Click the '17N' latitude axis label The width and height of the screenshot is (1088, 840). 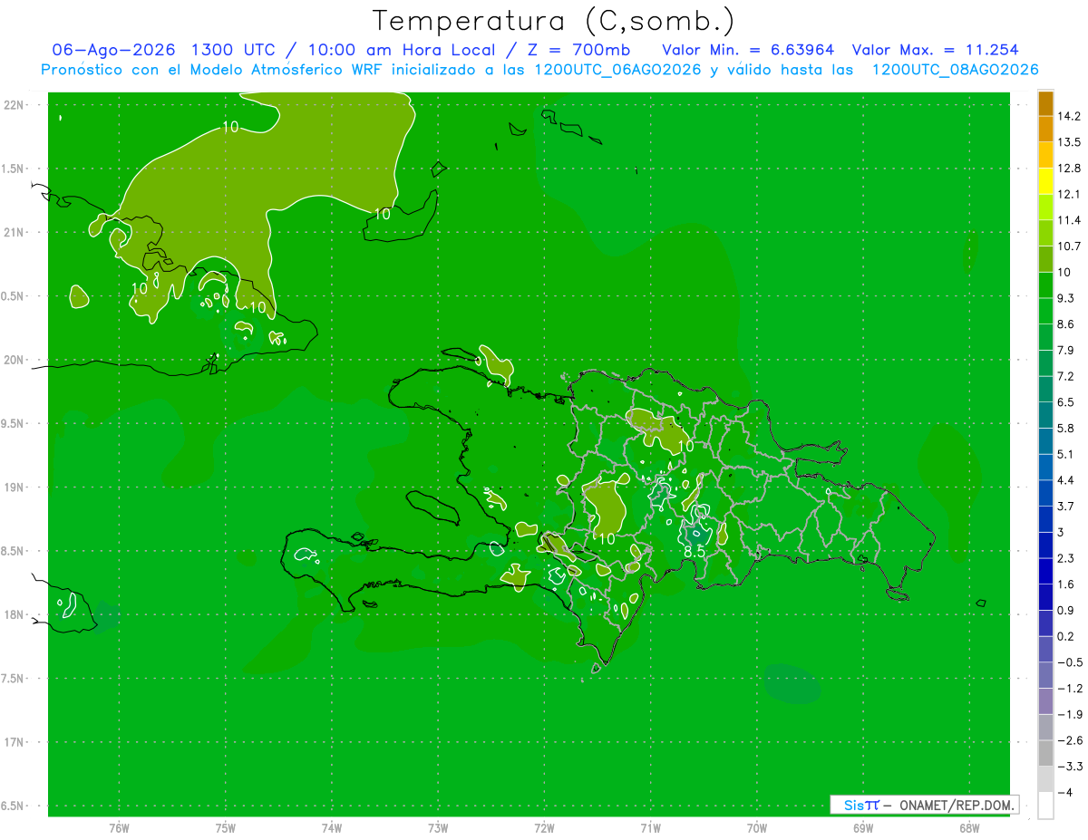15,743
